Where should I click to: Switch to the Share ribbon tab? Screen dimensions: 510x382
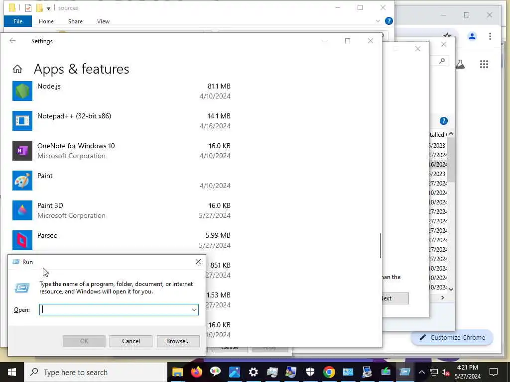click(x=75, y=21)
